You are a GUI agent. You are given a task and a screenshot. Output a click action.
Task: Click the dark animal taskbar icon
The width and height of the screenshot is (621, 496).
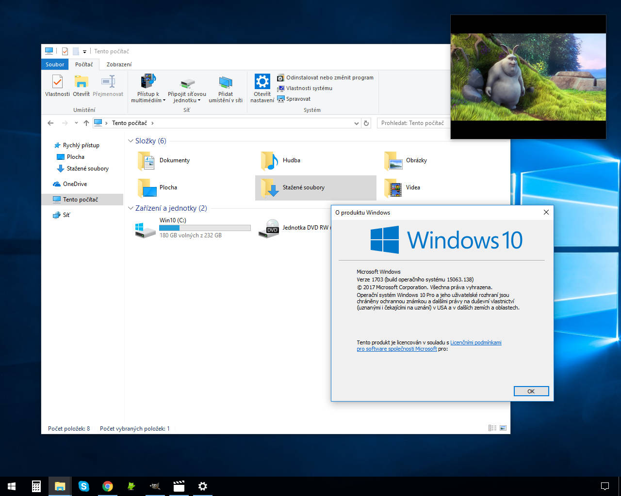pos(155,486)
